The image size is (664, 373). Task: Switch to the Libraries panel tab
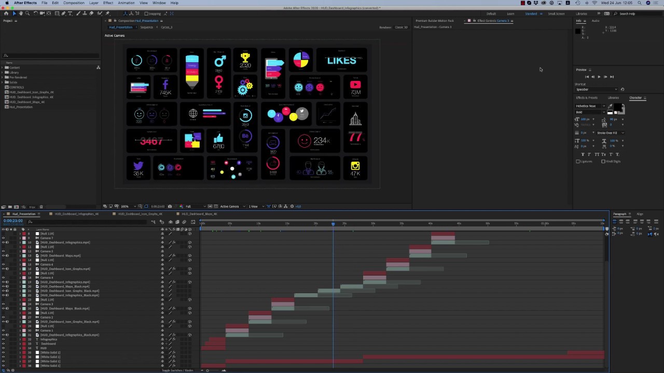[x=613, y=97]
